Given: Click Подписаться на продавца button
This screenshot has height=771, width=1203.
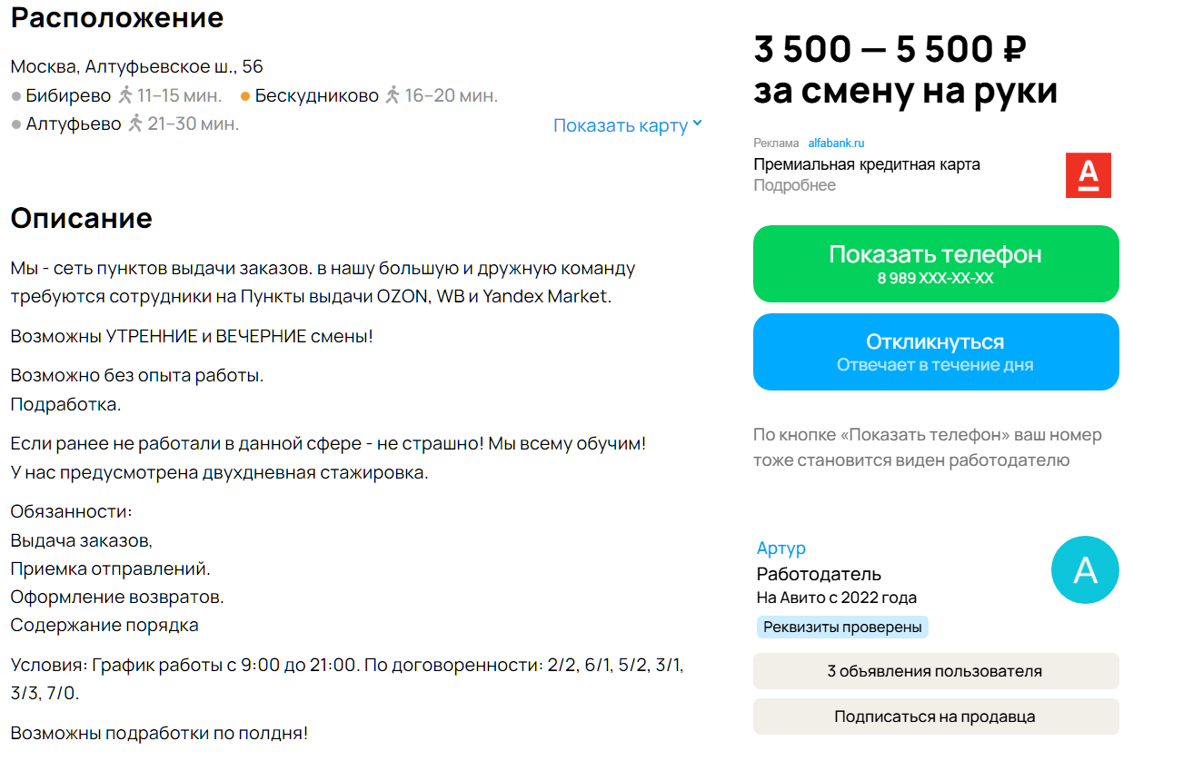Looking at the screenshot, I should pos(935,717).
